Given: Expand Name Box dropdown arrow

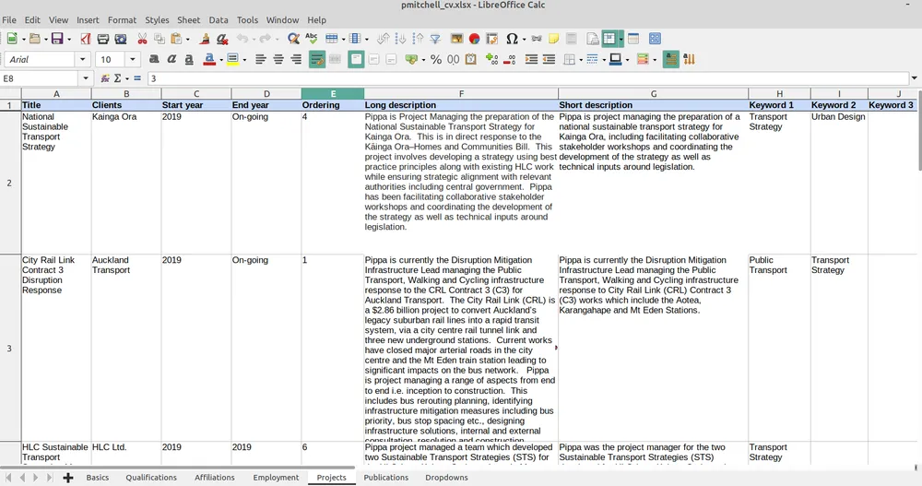Looking at the screenshot, I should pyautogui.click(x=85, y=78).
